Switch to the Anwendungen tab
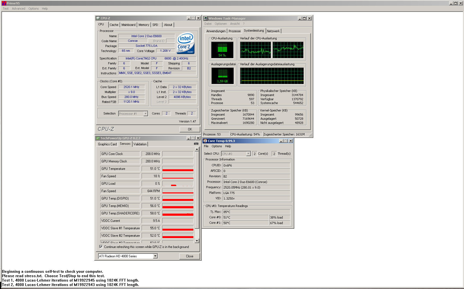Image resolution: width=464 pixels, height=289 pixels. (216, 31)
